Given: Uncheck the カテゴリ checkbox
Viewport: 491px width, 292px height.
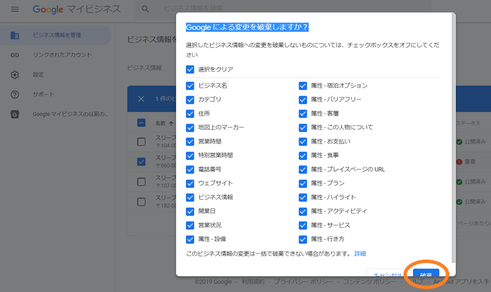Looking at the screenshot, I should tap(190, 100).
